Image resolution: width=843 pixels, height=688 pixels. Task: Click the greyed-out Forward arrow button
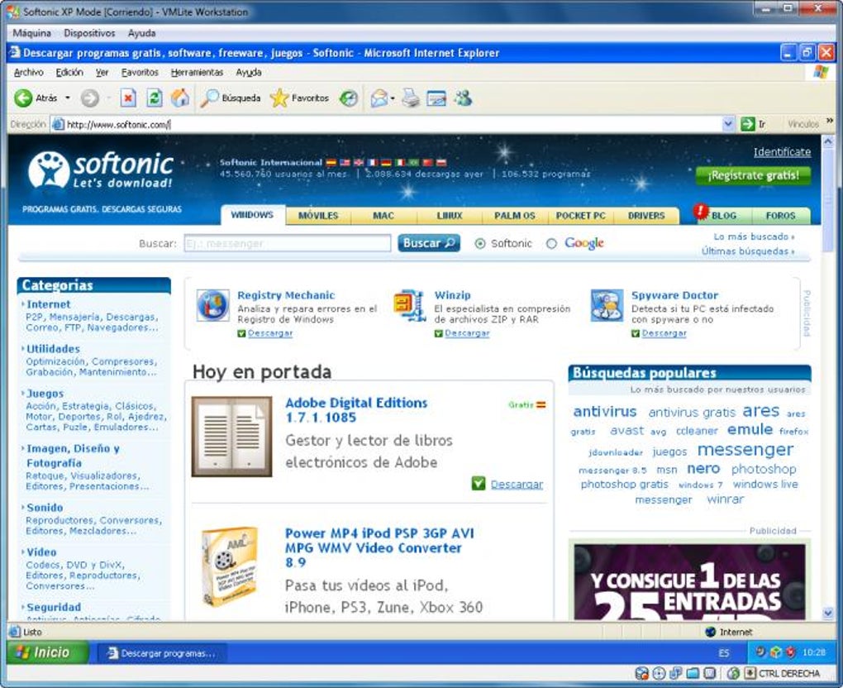tap(90, 98)
